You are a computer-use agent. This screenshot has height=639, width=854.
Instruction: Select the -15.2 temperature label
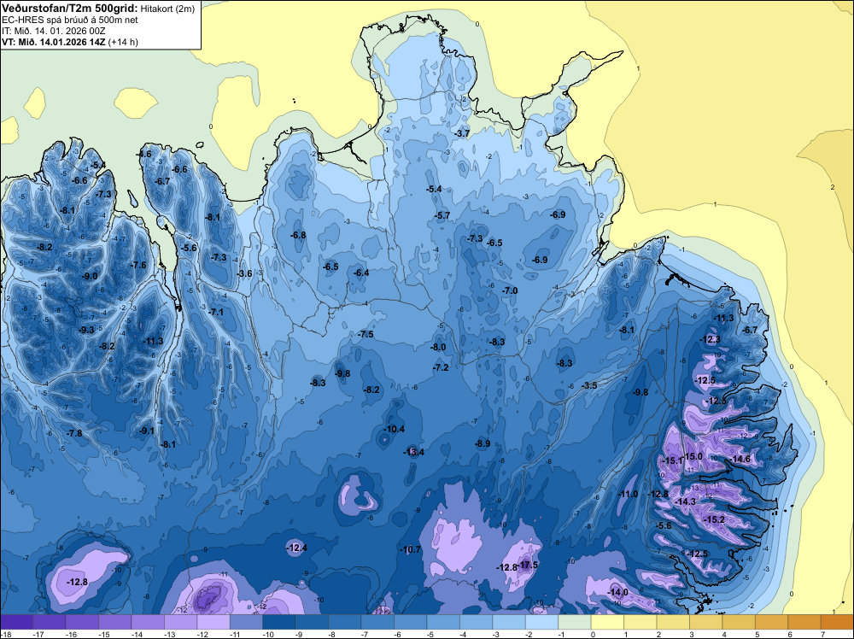point(714,519)
